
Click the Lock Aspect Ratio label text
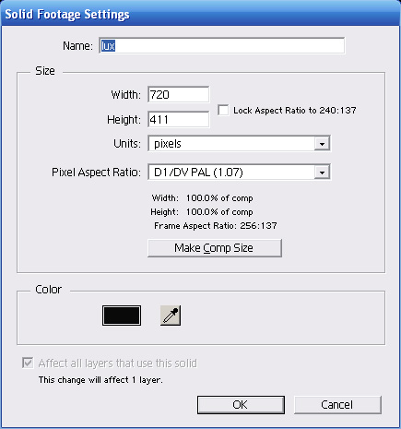click(295, 110)
